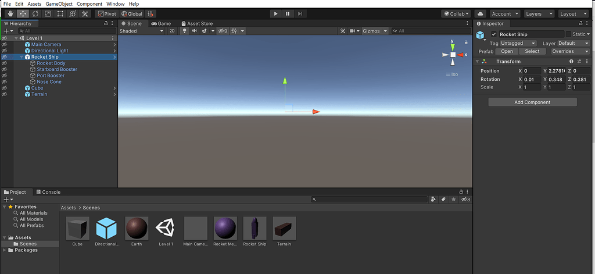The width and height of the screenshot is (595, 274).
Task: Toggle Global handle rotation
Action: (132, 14)
